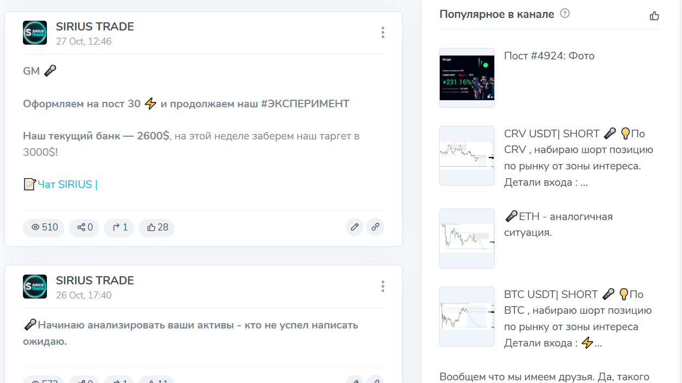Click the forwards icon showing 1
This screenshot has height=383, width=682.
pyautogui.click(x=119, y=228)
